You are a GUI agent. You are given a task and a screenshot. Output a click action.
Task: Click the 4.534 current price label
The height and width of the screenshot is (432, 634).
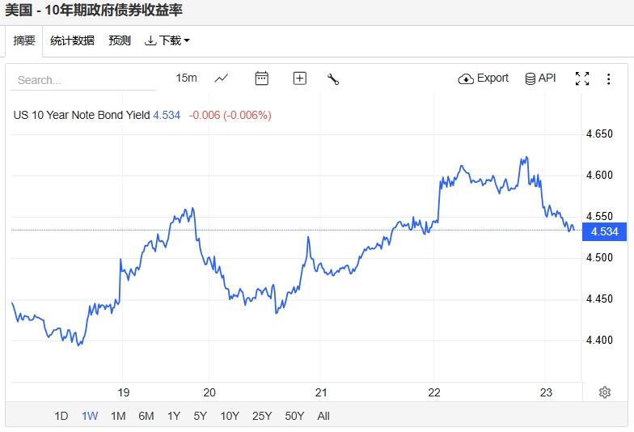coord(605,231)
